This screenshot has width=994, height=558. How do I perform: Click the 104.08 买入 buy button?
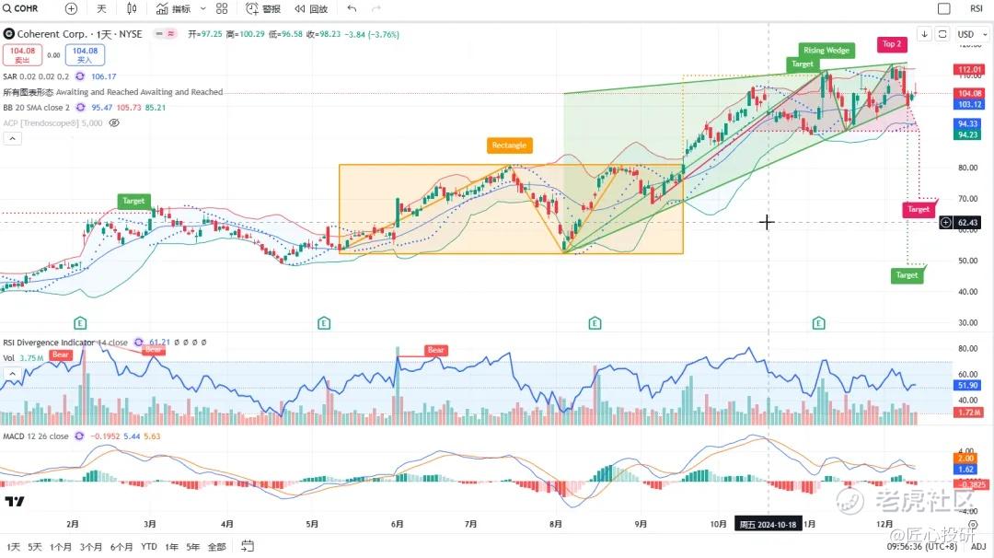85,54
